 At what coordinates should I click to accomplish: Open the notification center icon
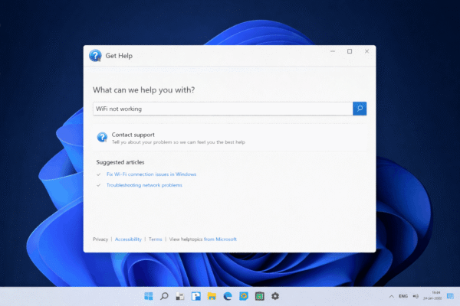pyautogui.click(x=450, y=296)
